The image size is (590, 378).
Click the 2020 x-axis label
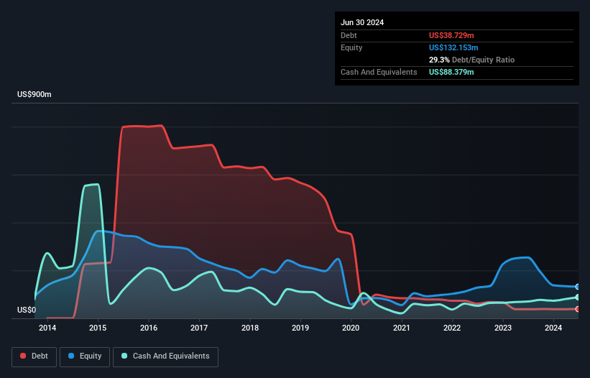(351, 328)
